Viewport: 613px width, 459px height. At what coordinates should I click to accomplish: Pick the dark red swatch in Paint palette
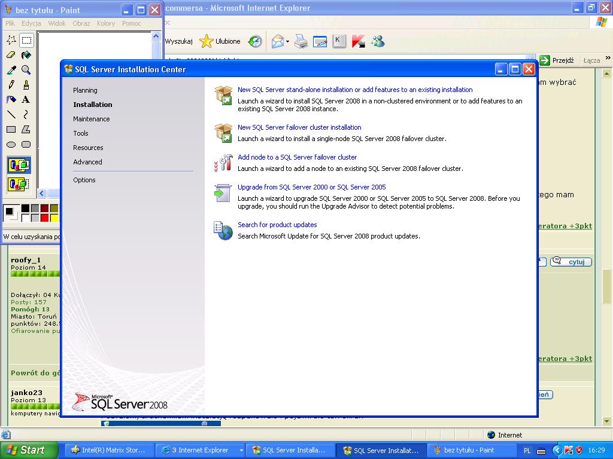(x=44, y=209)
